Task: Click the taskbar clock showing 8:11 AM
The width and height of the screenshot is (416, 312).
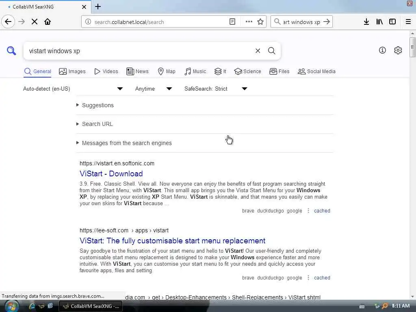Action: tap(401, 306)
